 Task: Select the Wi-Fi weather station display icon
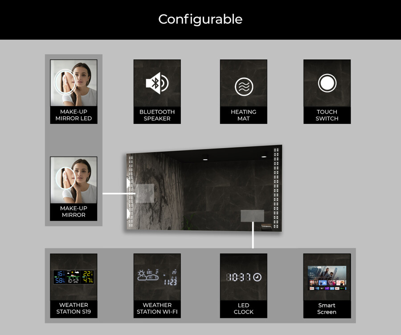coord(157,277)
